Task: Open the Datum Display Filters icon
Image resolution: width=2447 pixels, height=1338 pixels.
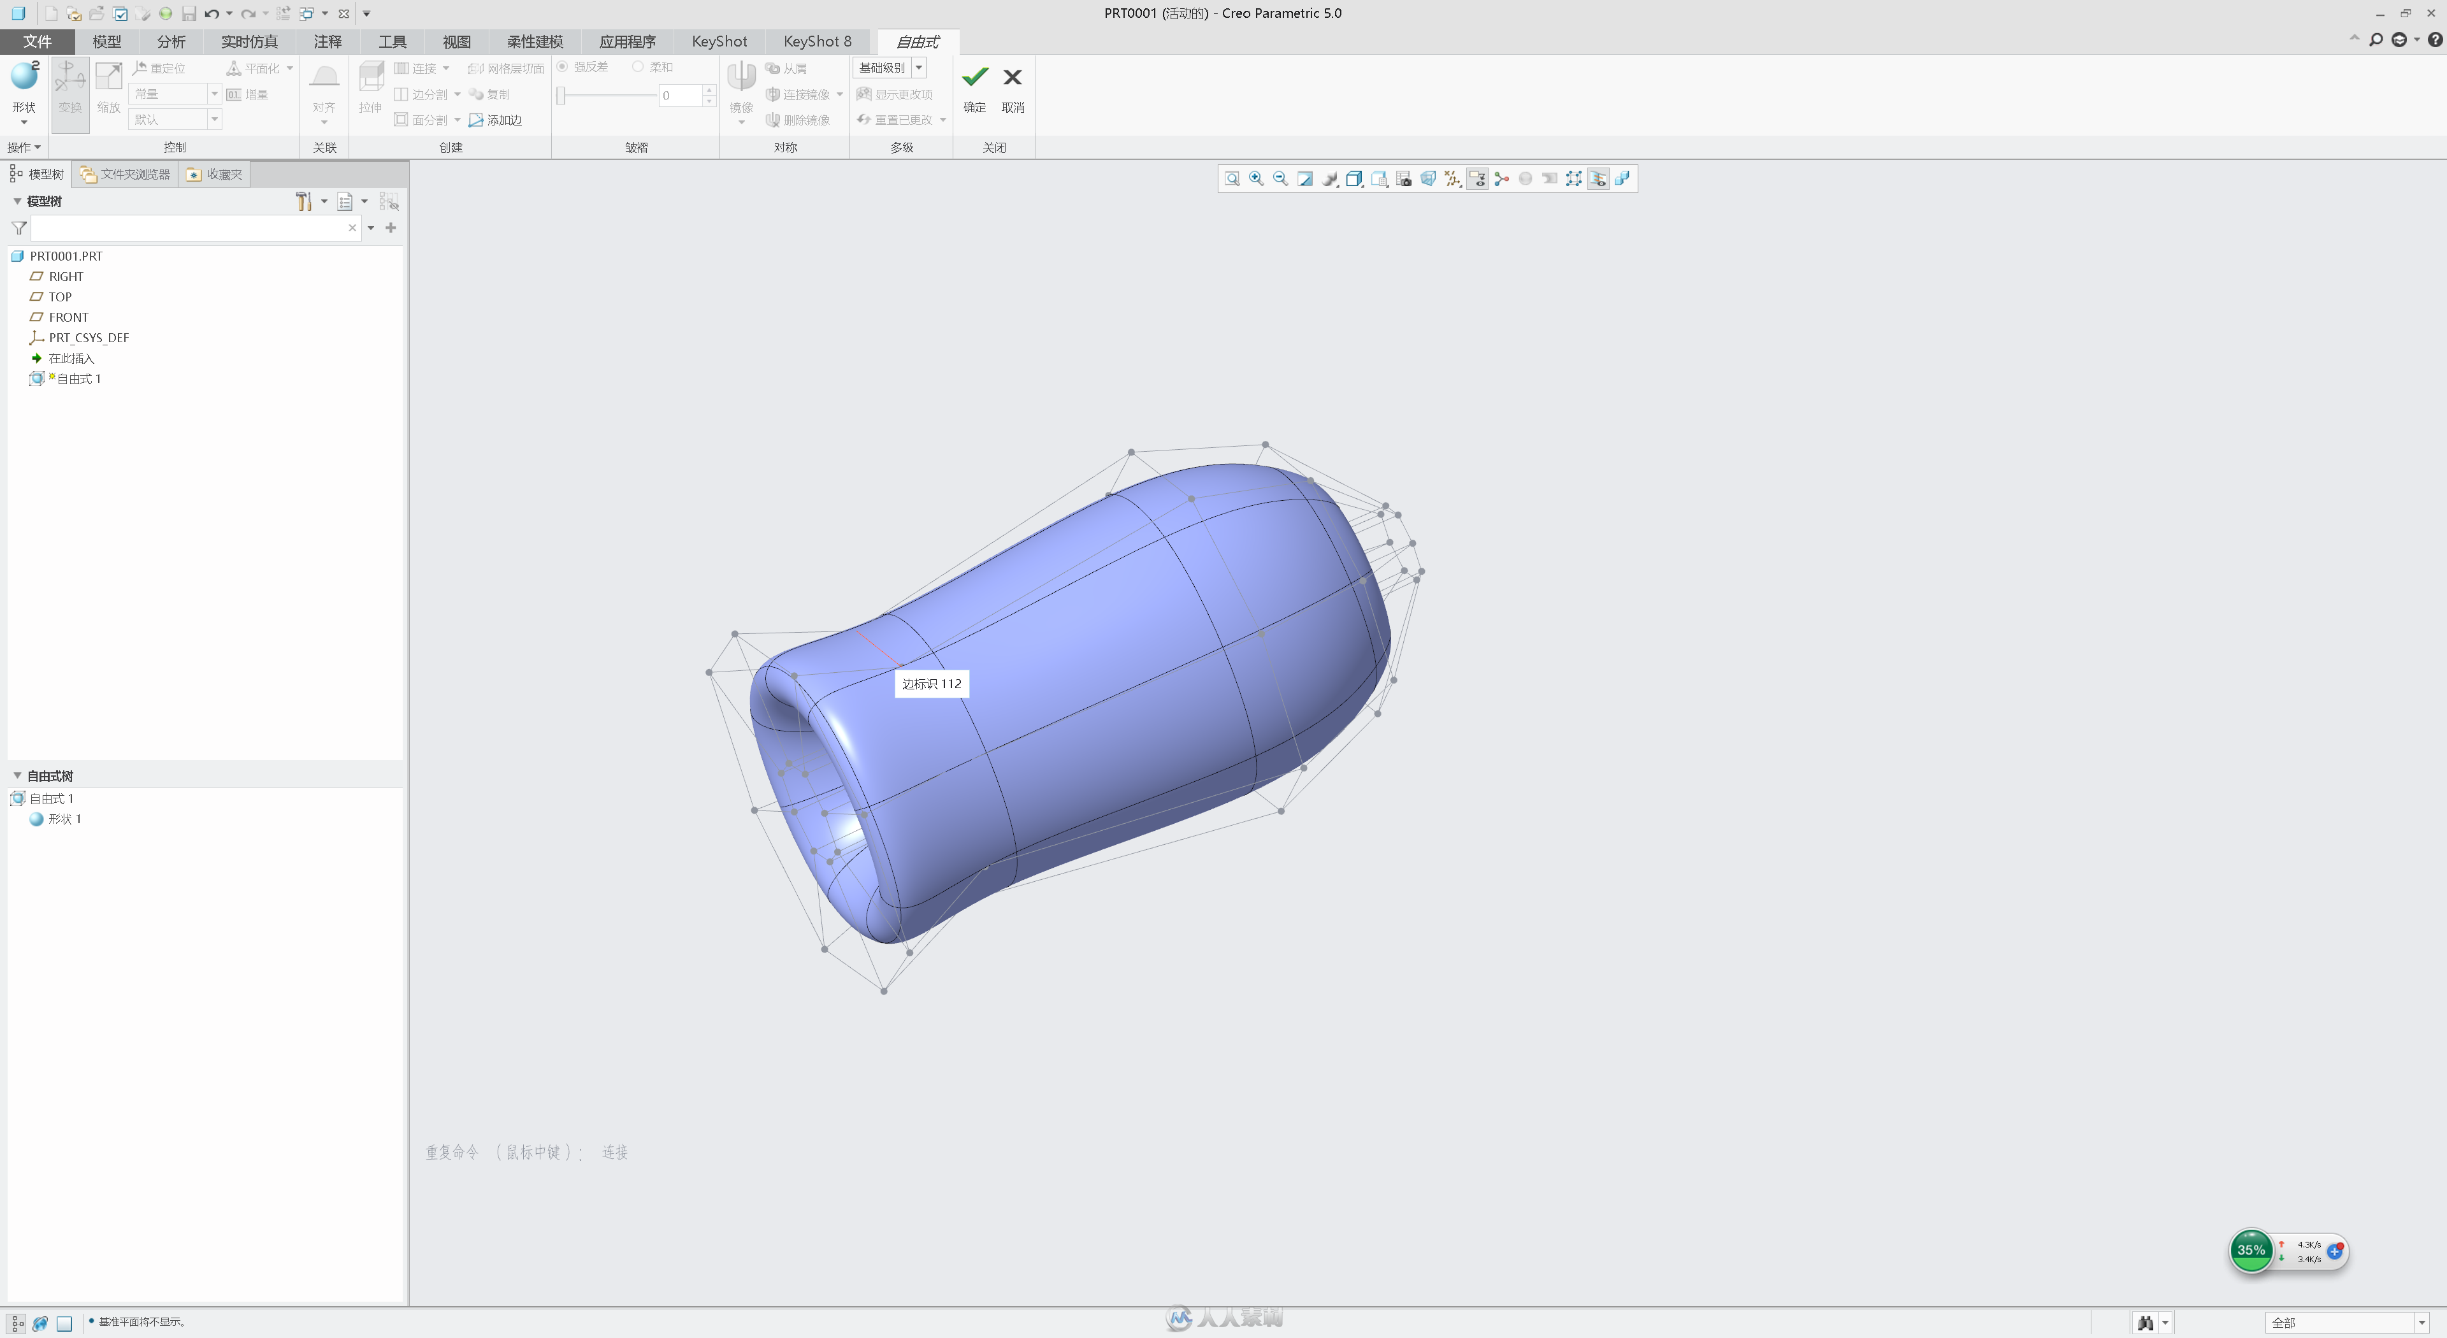Action: [x=1452, y=178]
